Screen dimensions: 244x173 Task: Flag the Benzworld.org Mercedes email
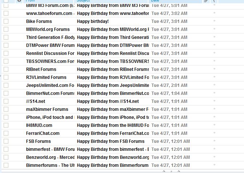215,157
